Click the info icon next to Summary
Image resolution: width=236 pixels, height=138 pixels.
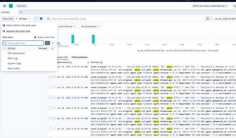pyautogui.click(x=101, y=62)
